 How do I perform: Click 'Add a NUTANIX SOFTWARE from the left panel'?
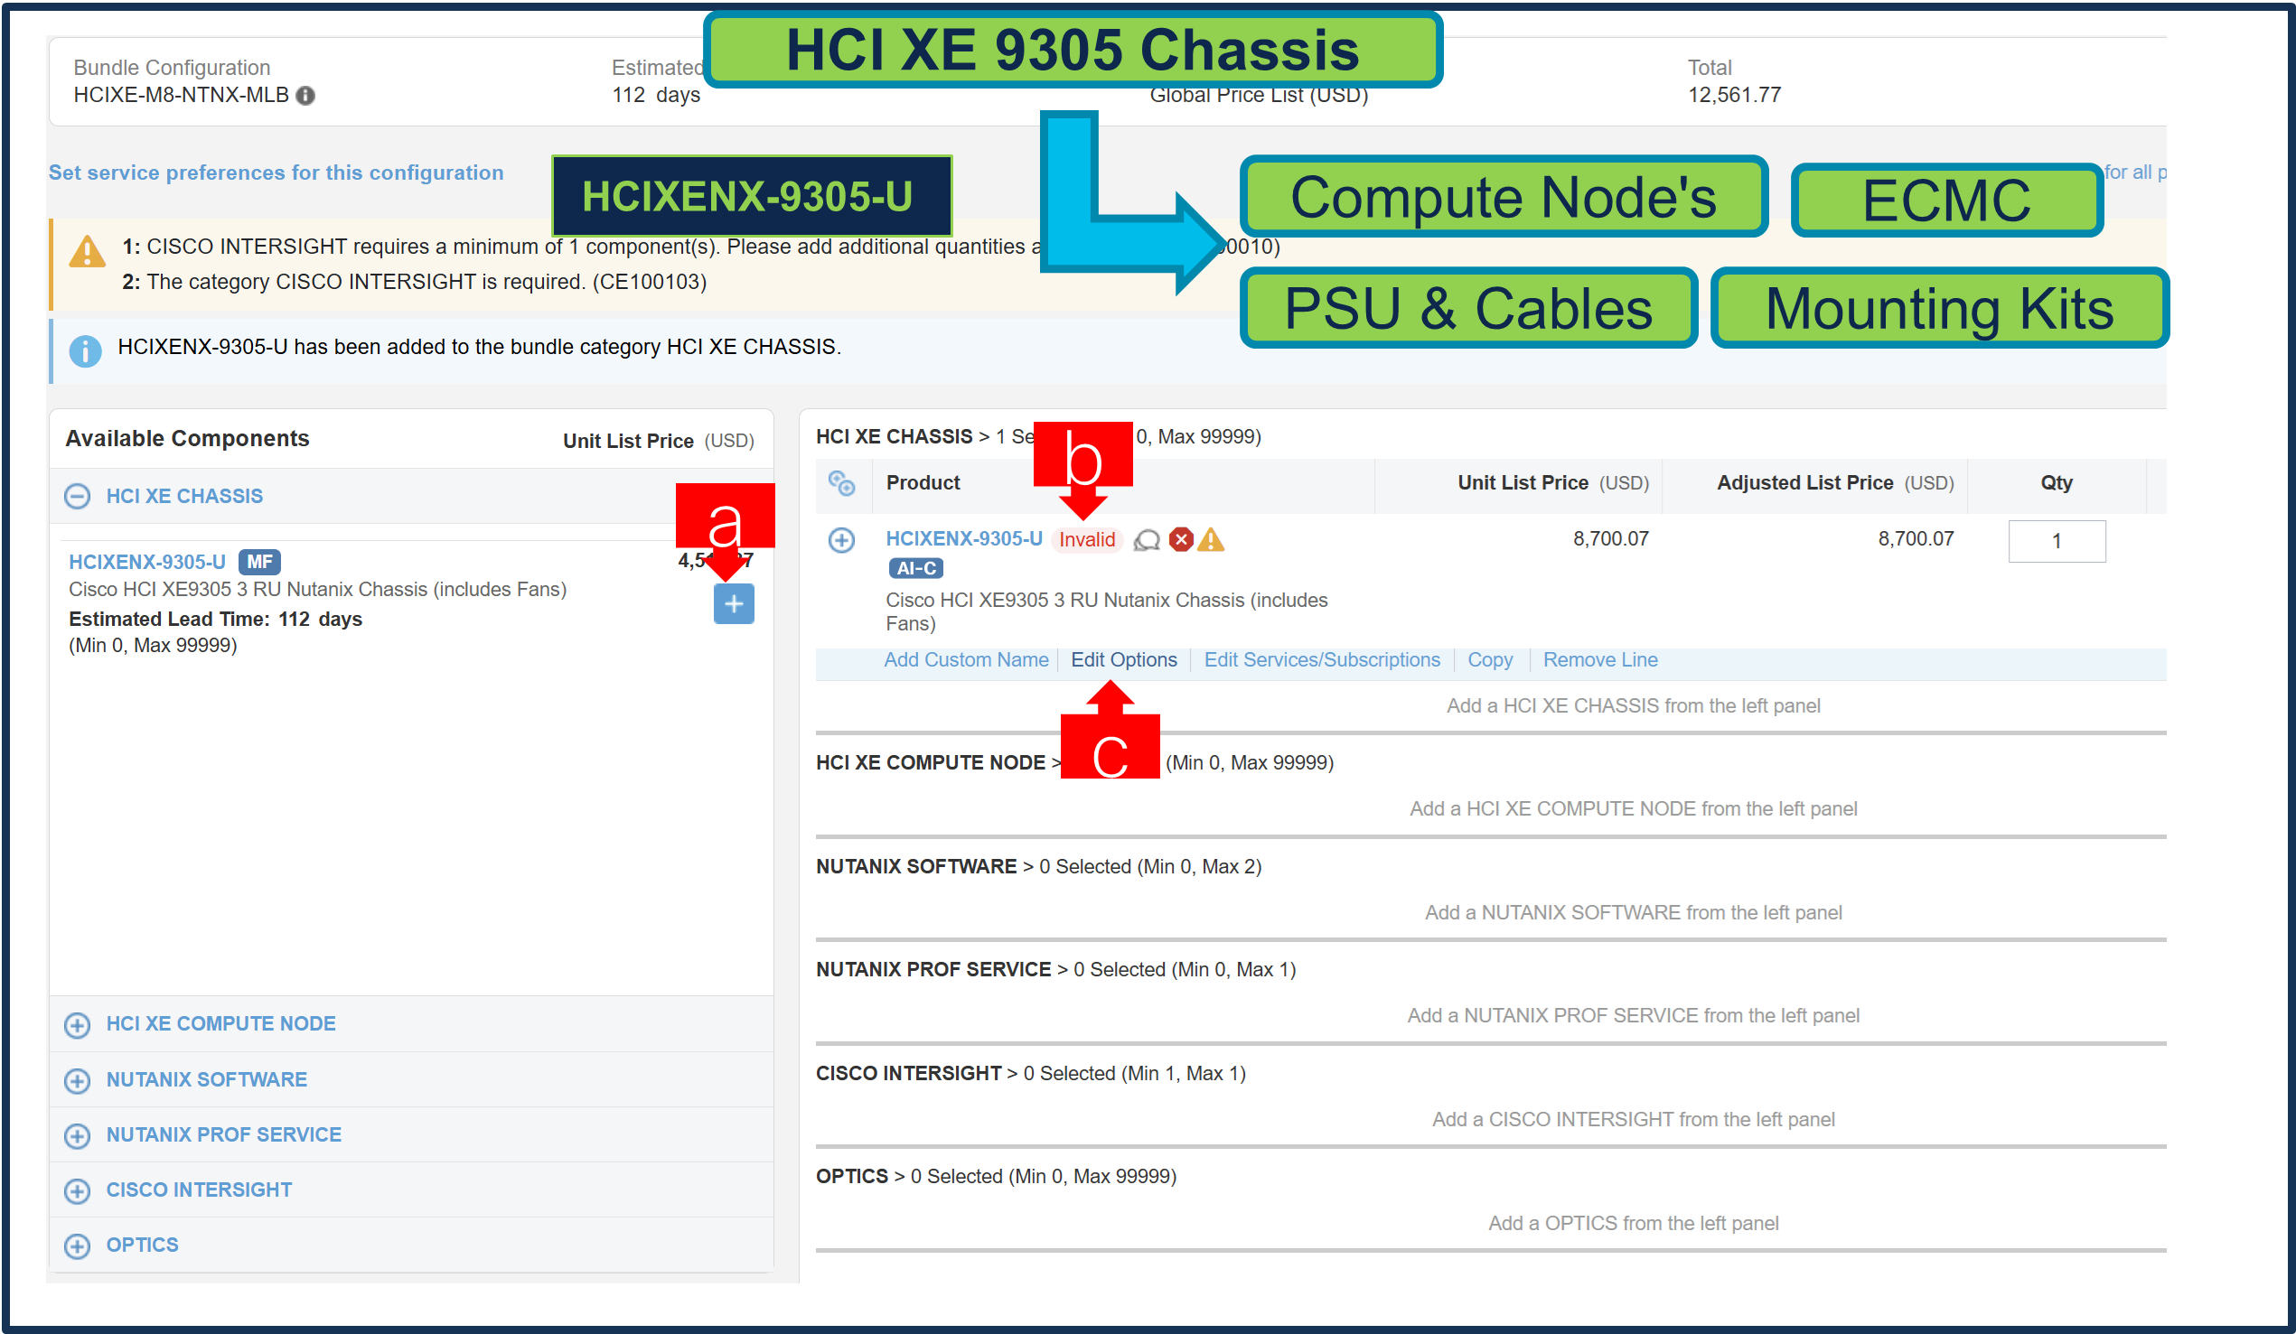coord(1633,912)
